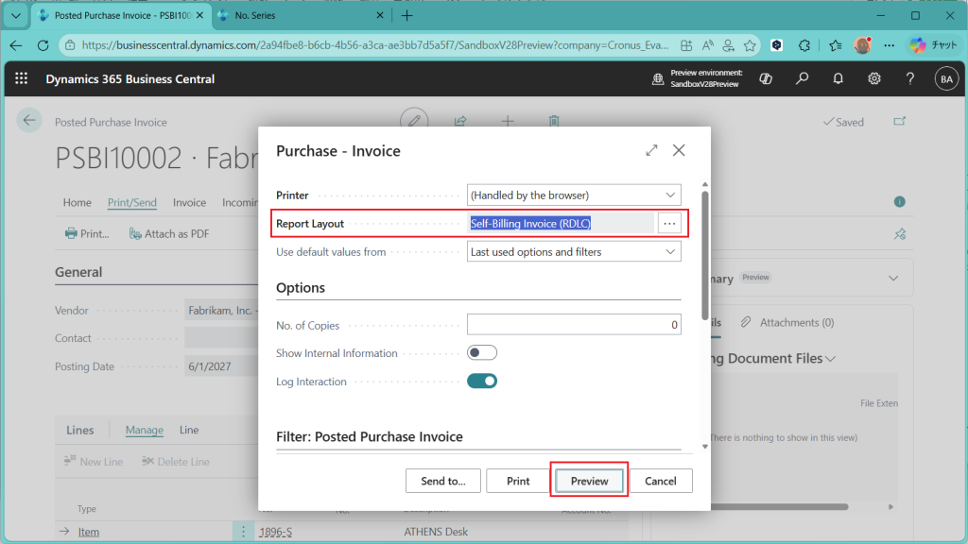
Task: Click the No. of Copies field
Action: pyautogui.click(x=574, y=325)
